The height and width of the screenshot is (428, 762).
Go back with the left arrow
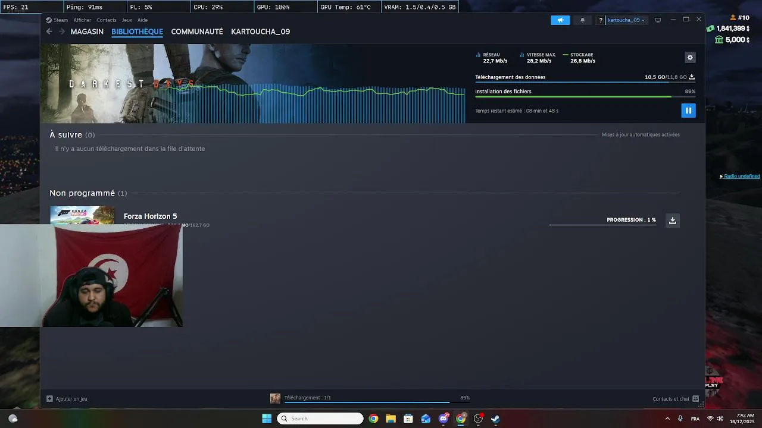tap(49, 32)
